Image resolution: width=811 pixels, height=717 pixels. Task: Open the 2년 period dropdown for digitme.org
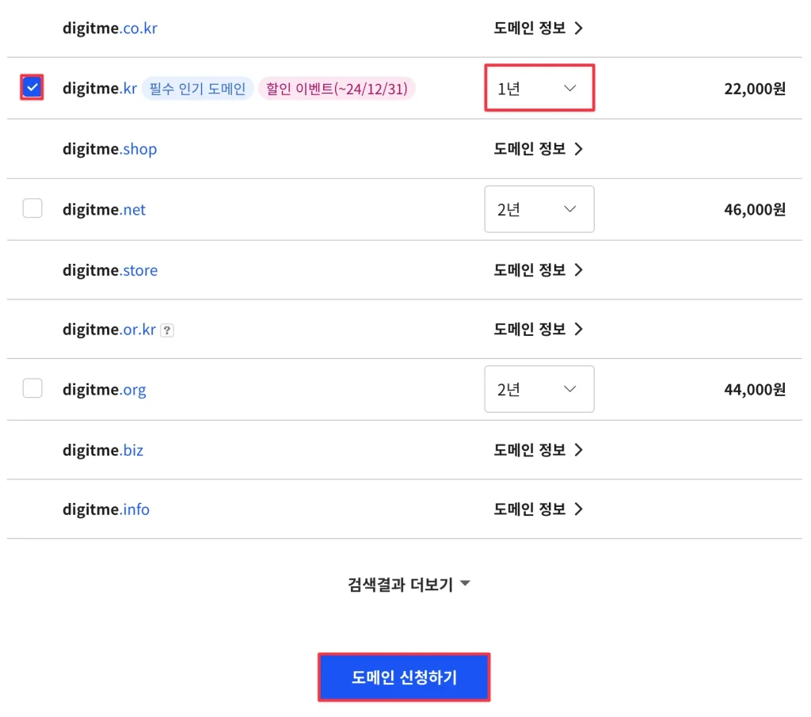(x=539, y=389)
